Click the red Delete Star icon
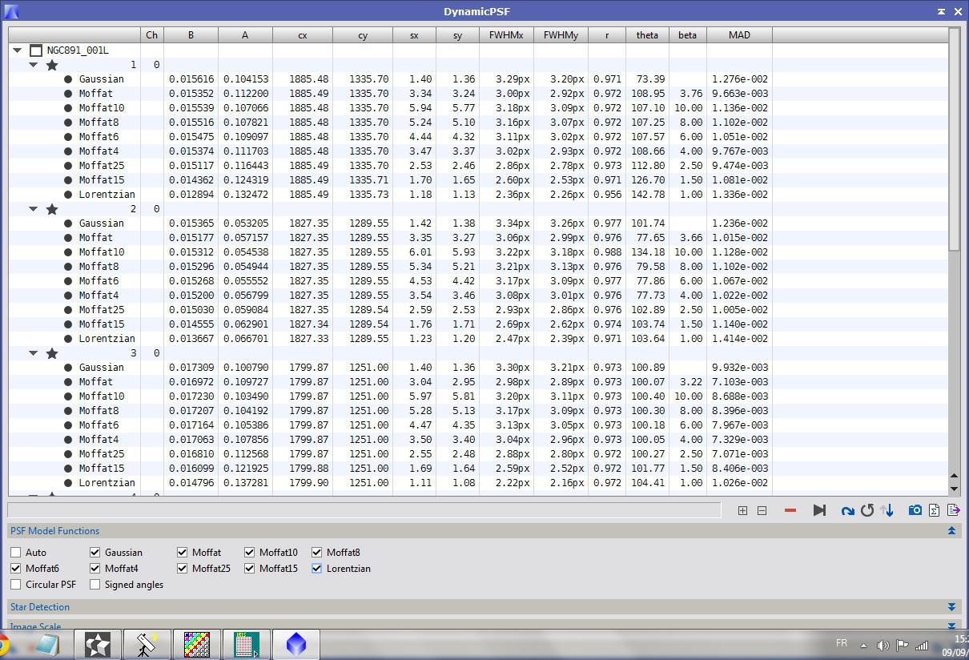The width and height of the screenshot is (969, 660). point(790,510)
